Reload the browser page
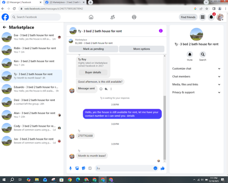 click(x=14, y=9)
